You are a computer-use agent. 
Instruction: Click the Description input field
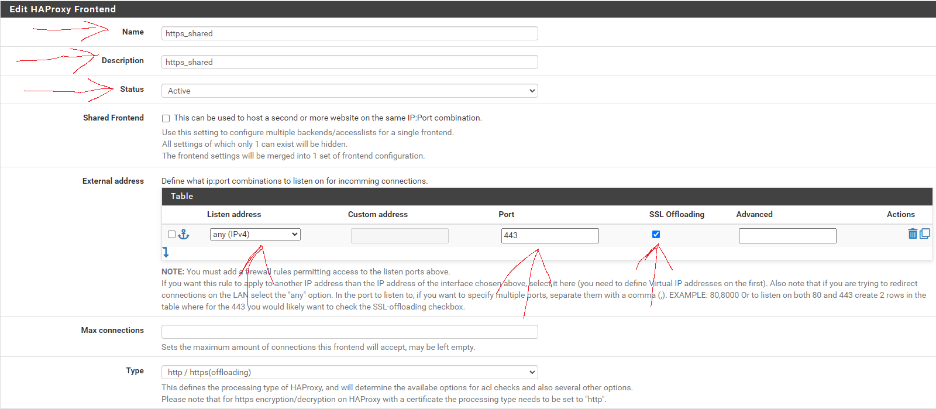(350, 62)
